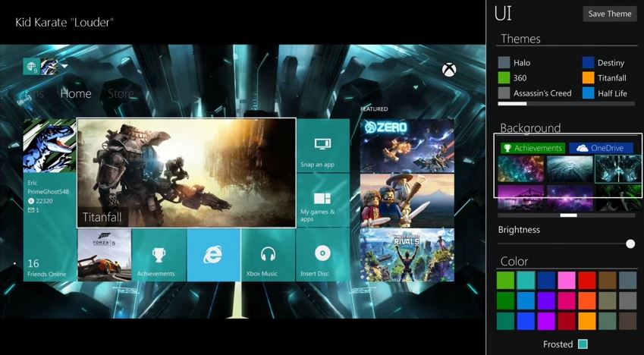Choose the colorful nebula background thumbnail
Screen dimensions: 644x355
[x=520, y=169]
